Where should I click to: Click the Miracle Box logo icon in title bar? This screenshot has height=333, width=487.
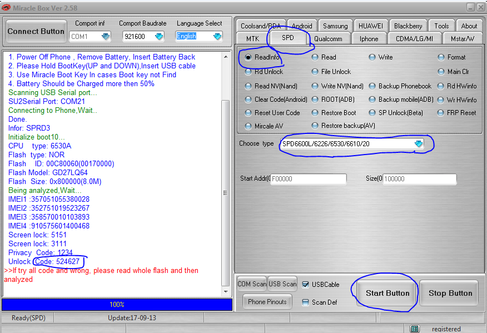coord(6,7)
